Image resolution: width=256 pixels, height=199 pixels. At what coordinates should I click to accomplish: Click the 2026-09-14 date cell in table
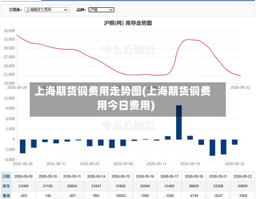(x=96, y=176)
